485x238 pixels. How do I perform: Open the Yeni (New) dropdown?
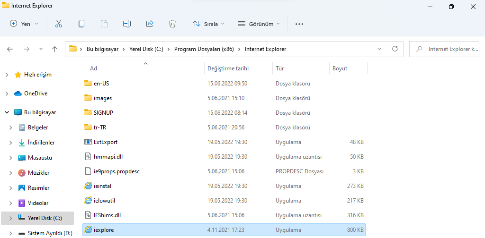pyautogui.click(x=24, y=24)
